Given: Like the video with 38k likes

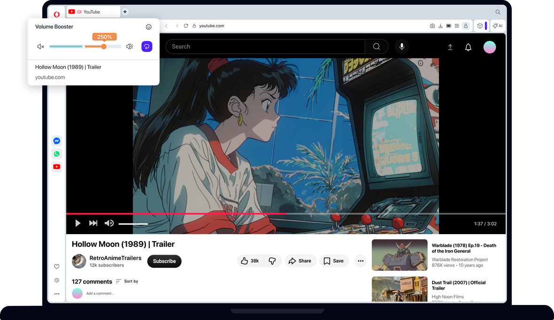Looking at the screenshot, I should point(250,261).
